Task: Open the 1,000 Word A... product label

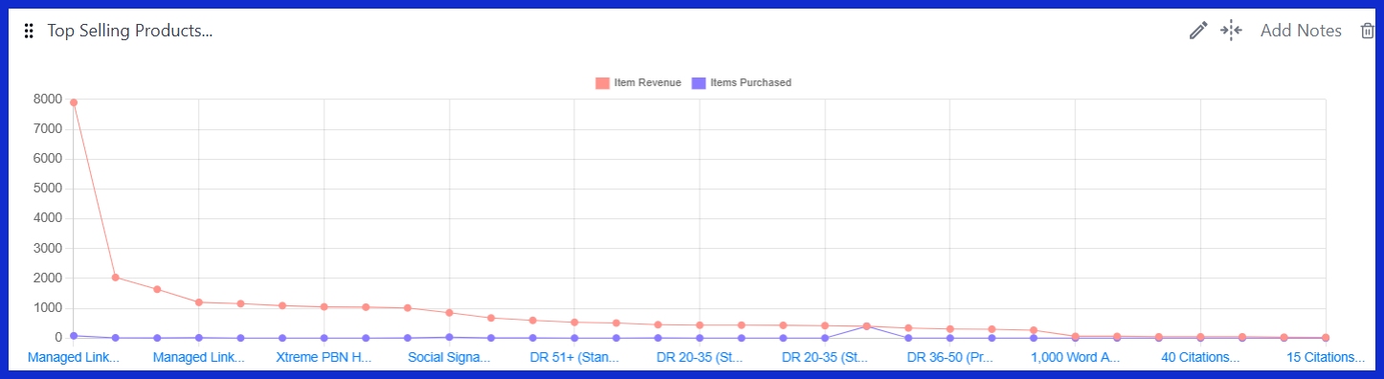Action: point(1075,357)
